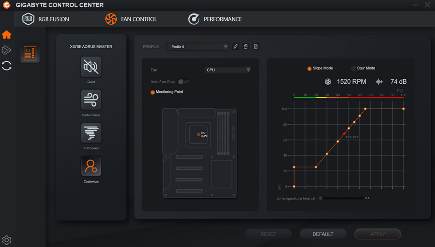Click the noise level waveform icon
This screenshot has width=435, height=247.
tap(379, 82)
